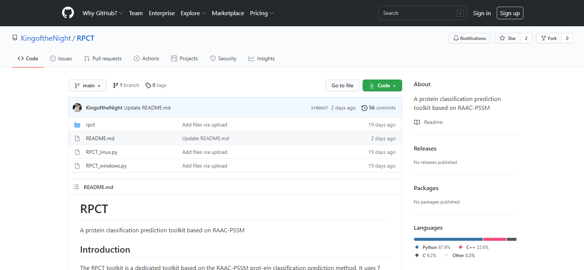The image size is (584, 270).
Task: Click the README.md file icon
Action: [x=77, y=138]
